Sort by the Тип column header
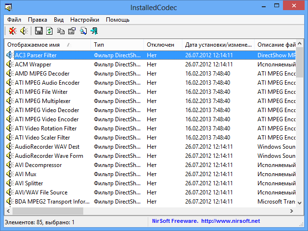Viewport: 308px width, 231px height. (117, 45)
